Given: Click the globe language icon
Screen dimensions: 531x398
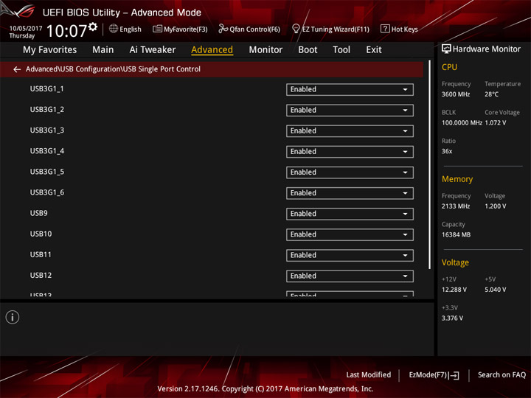Looking at the screenshot, I should tap(114, 29).
